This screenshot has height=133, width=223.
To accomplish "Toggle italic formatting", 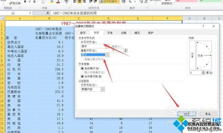I will coord(29,2).
